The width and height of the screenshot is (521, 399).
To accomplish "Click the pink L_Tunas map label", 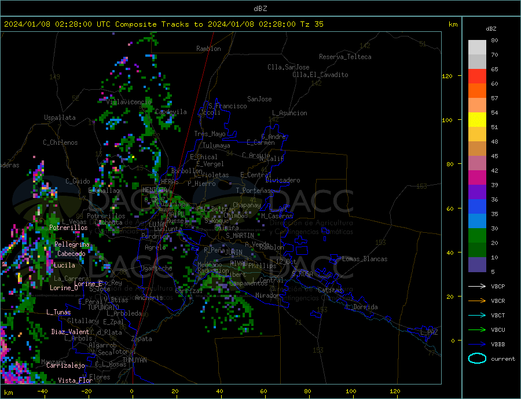I will click(x=58, y=312).
